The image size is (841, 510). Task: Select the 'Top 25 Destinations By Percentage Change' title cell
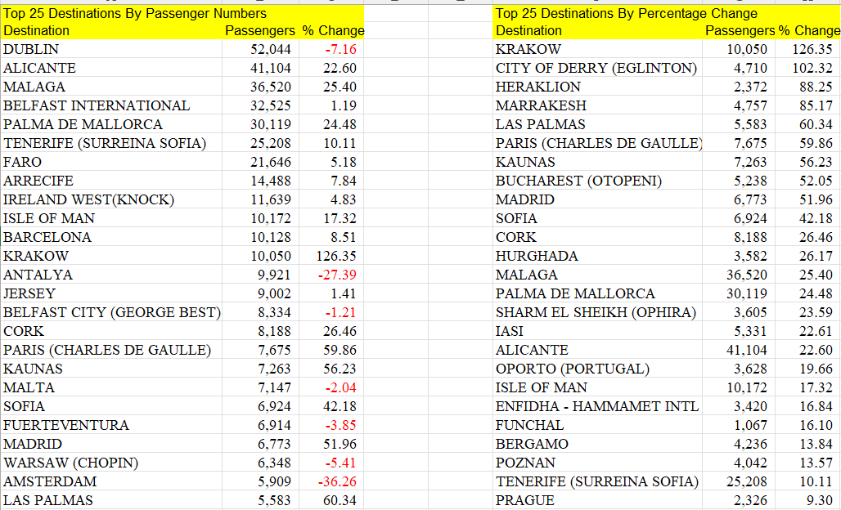click(x=667, y=13)
